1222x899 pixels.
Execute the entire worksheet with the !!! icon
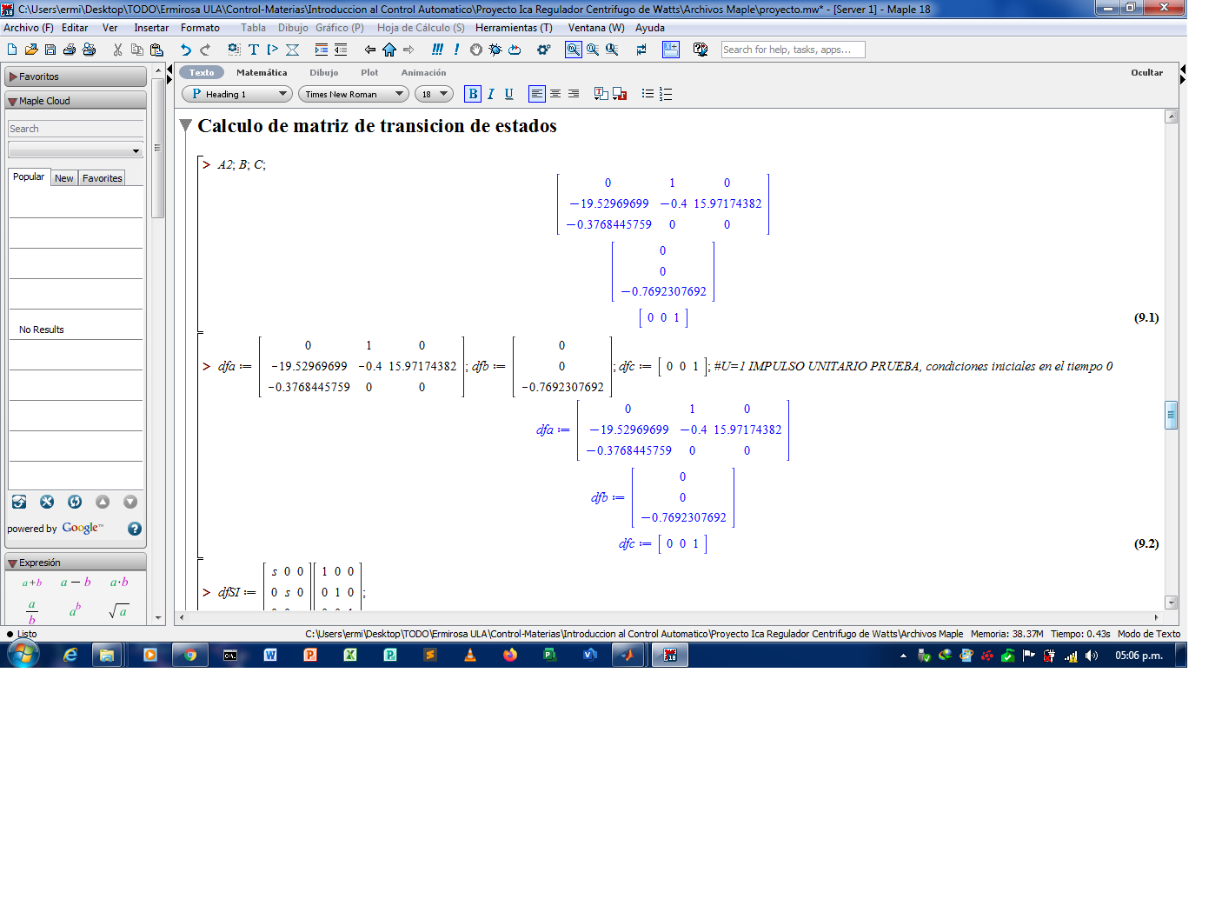click(436, 50)
